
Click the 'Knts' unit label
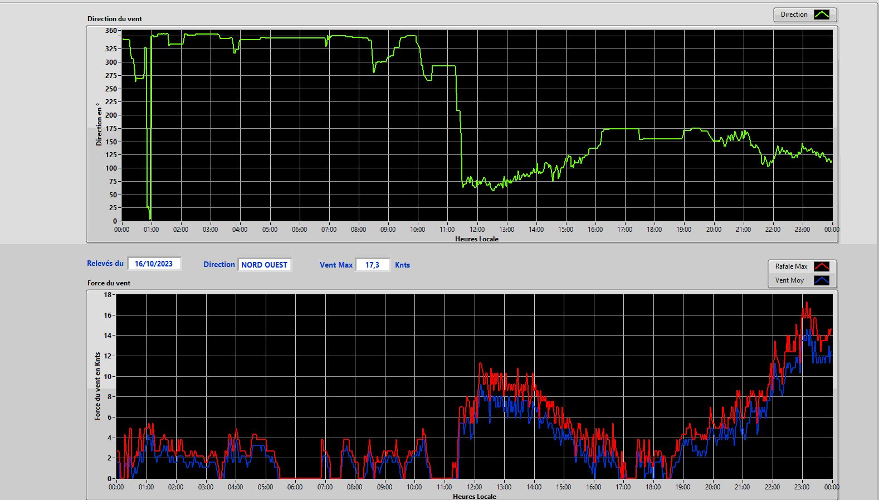pos(402,265)
